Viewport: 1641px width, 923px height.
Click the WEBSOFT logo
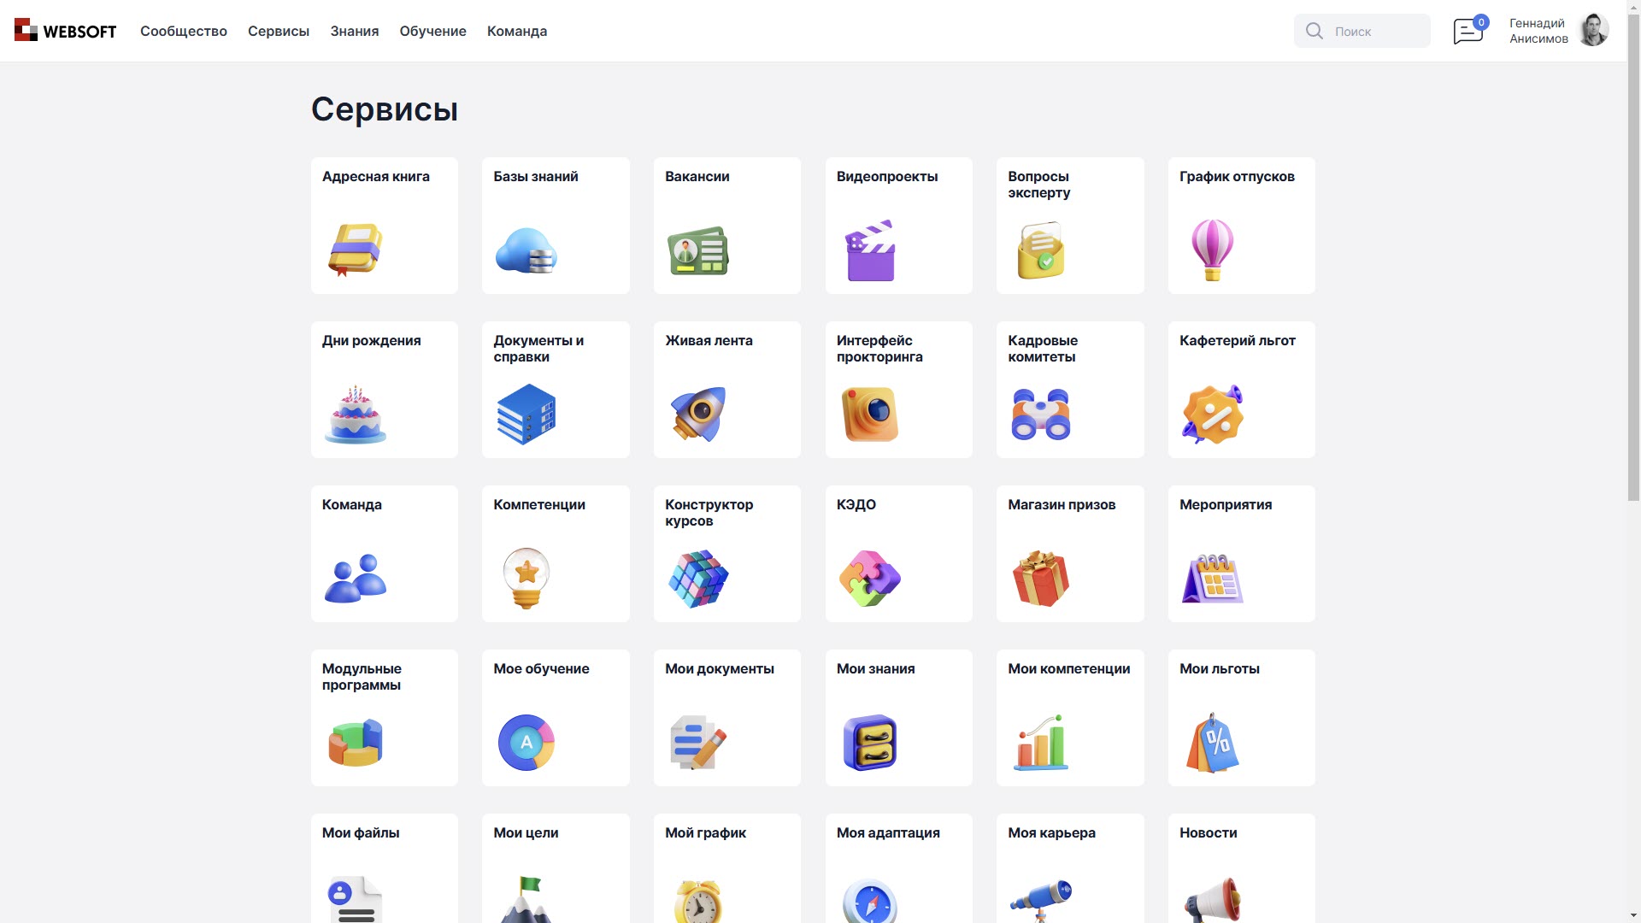click(64, 30)
